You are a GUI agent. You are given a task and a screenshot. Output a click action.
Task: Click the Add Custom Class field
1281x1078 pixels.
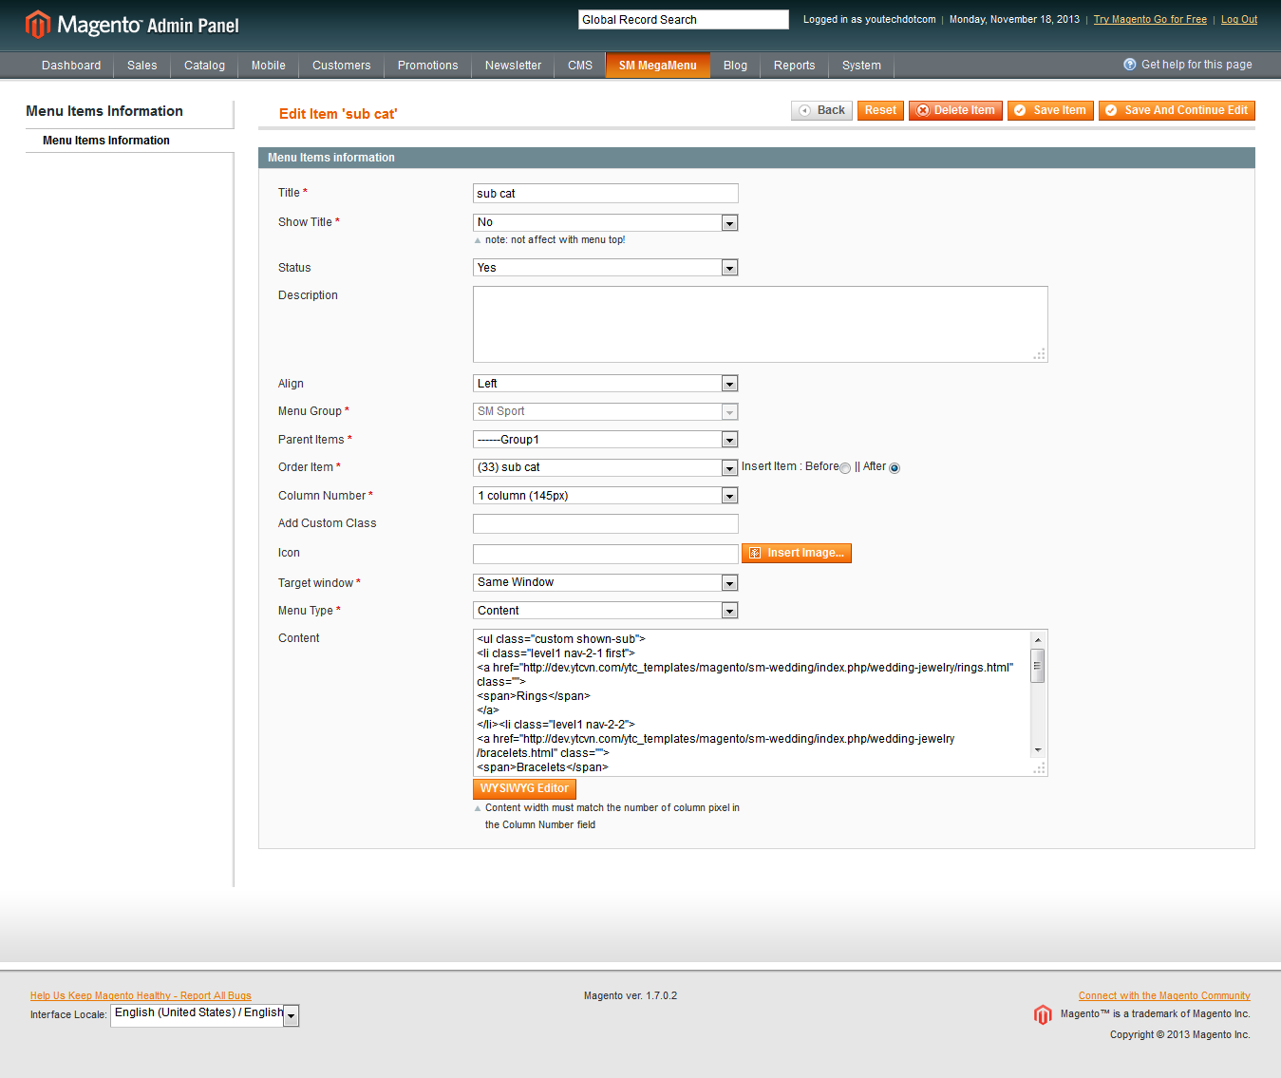[x=606, y=524]
